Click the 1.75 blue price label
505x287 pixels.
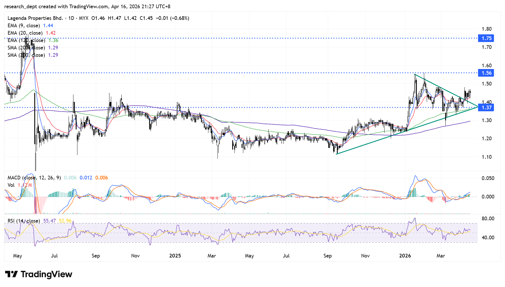pyautogui.click(x=487, y=38)
